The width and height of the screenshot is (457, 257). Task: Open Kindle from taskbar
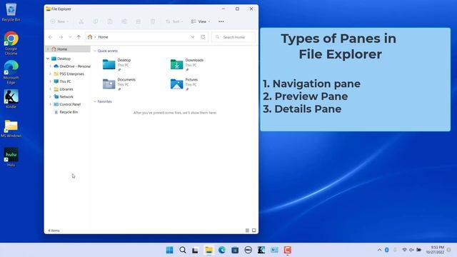[x=261, y=250]
